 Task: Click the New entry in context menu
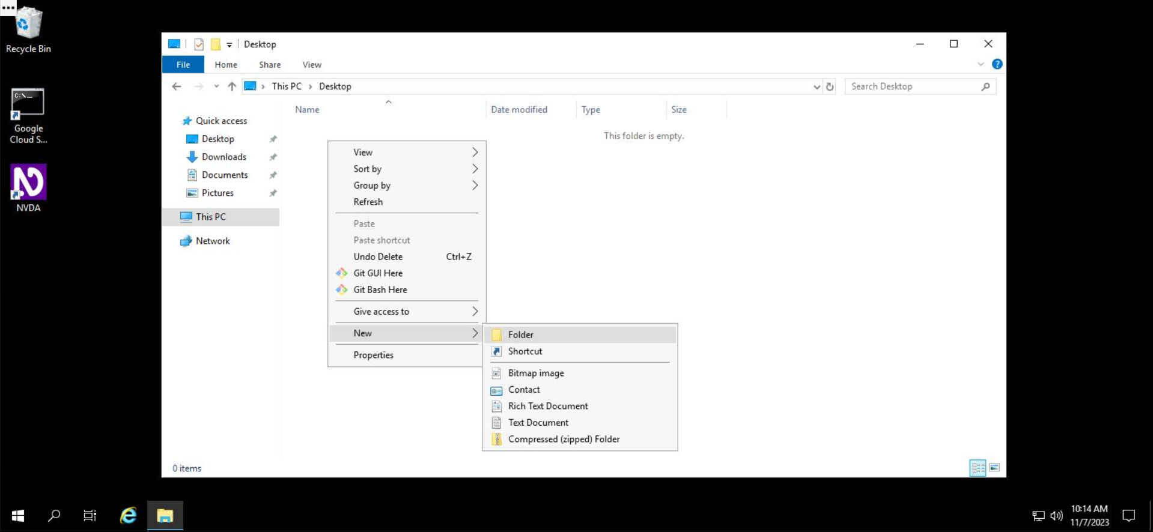coord(407,333)
